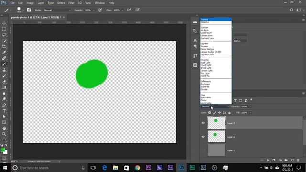Delete layer with trash icon

298,160
